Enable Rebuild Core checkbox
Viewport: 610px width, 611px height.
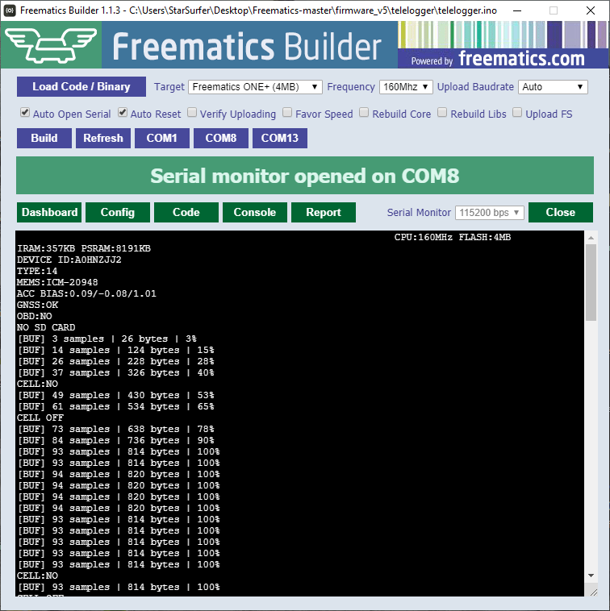[364, 113]
